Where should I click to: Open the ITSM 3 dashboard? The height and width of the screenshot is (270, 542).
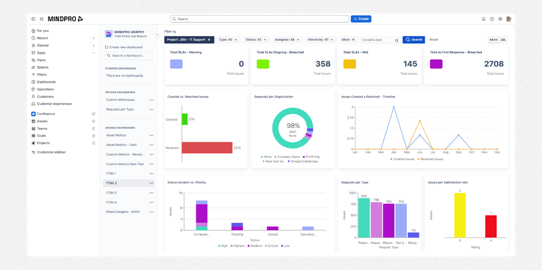pos(111,192)
